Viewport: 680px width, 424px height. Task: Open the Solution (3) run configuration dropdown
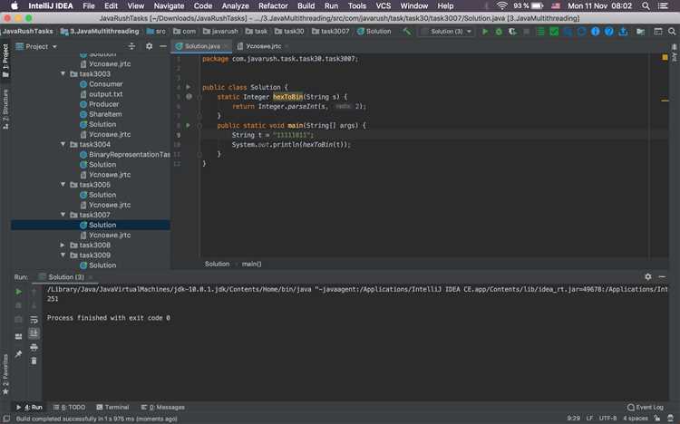point(447,32)
